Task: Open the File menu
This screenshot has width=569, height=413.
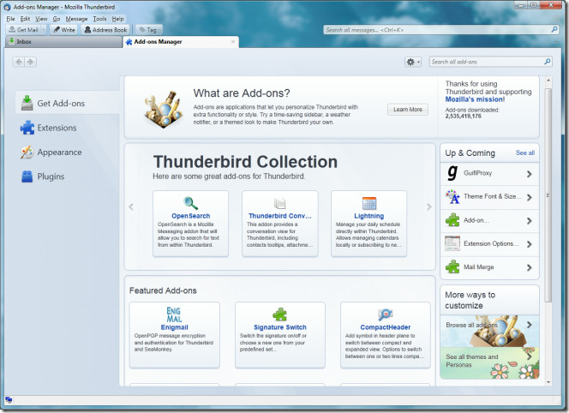Action: 10,19
